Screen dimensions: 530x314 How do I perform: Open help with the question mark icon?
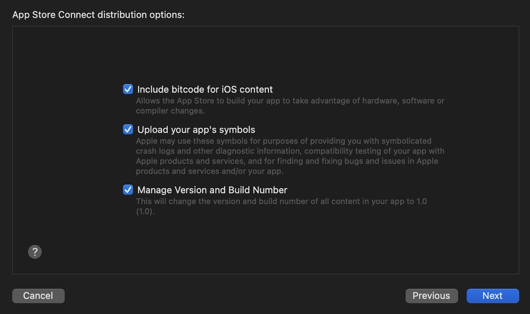(35, 251)
